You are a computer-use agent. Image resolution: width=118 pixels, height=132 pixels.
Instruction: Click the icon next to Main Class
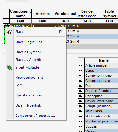[x=81, y=111]
